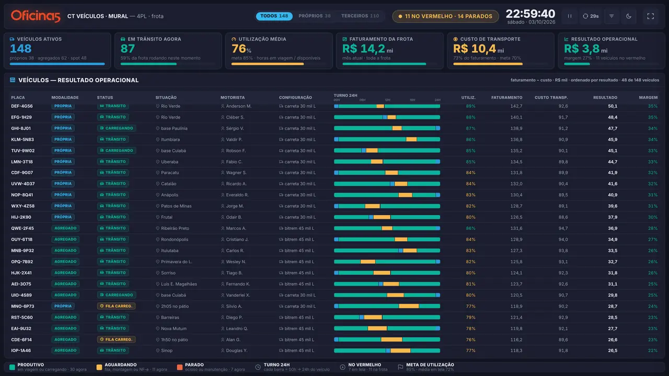Click the transit icon in NOP-8Q41 status badge

pos(102,195)
